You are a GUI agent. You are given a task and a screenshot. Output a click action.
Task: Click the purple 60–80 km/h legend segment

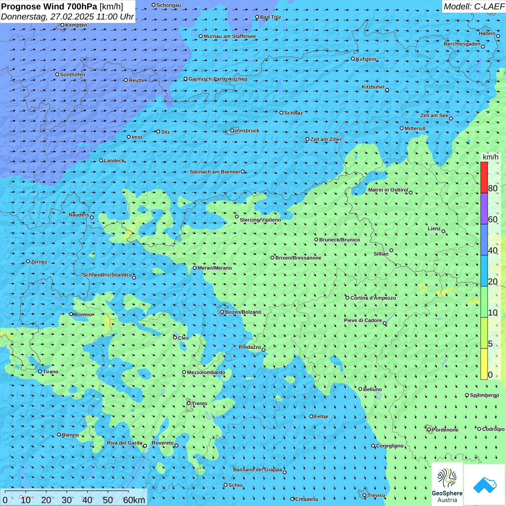pyautogui.click(x=484, y=209)
